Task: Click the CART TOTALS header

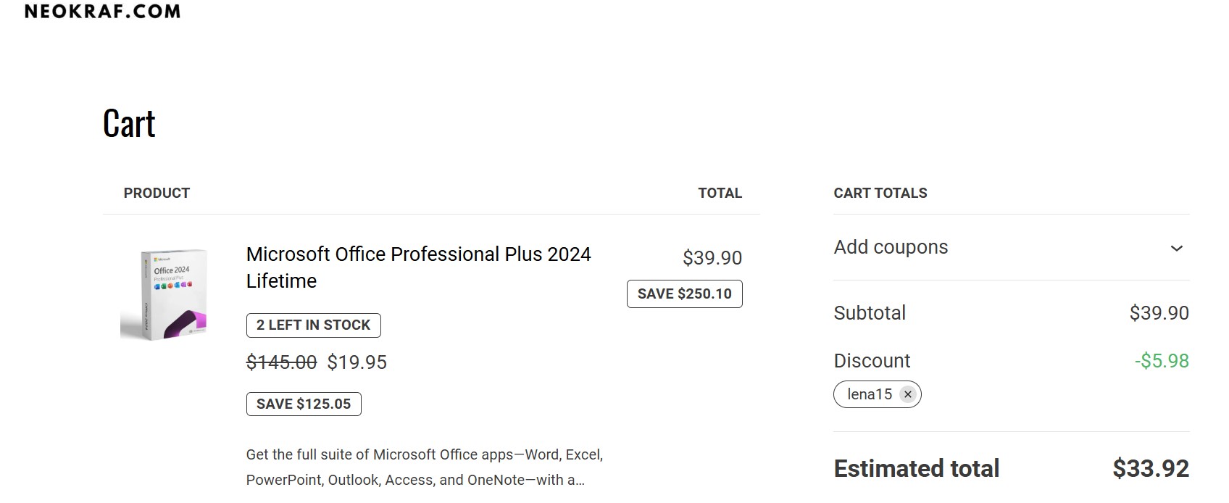Action: pos(880,193)
